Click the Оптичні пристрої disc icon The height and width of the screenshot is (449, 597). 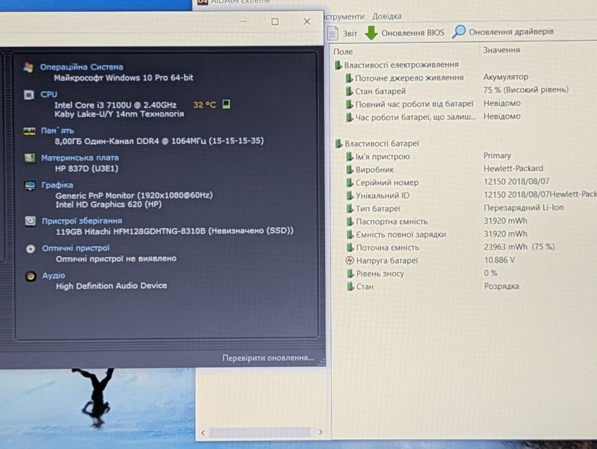(31, 249)
